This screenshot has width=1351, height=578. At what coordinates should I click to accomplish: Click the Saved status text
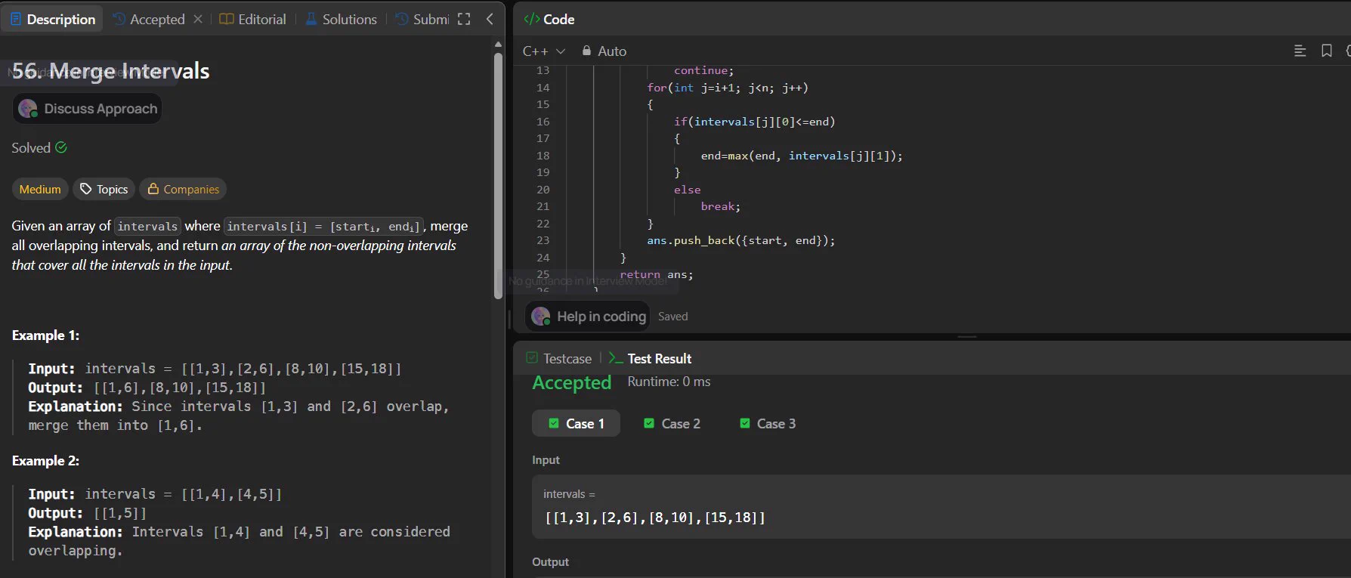pyautogui.click(x=672, y=317)
